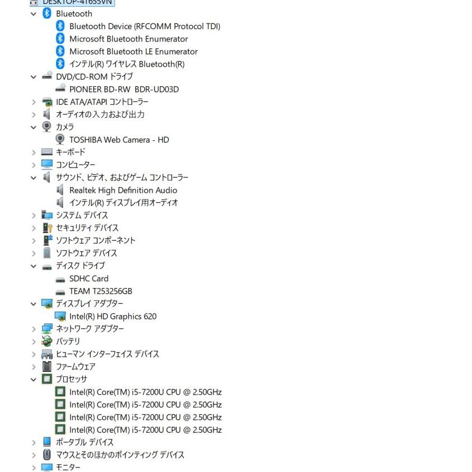
Task: Click the セキュリティ デバイス key icon
Action: 47,228
